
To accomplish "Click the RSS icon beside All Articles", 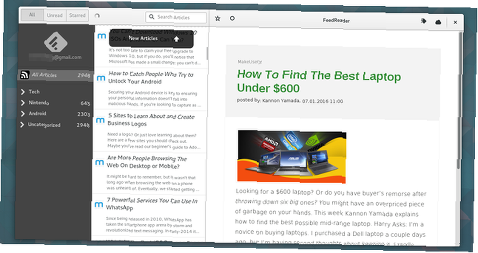I will pos(24,74).
